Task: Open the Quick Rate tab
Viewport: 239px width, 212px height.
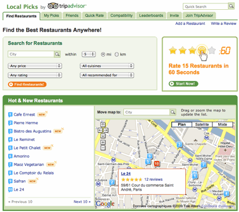Action: point(94,16)
